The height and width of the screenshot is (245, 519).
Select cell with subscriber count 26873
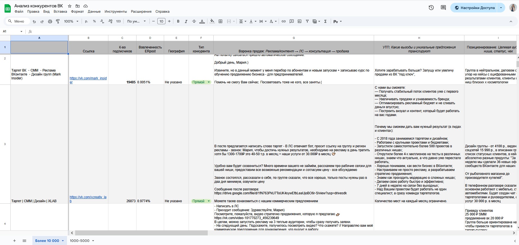[122, 144]
